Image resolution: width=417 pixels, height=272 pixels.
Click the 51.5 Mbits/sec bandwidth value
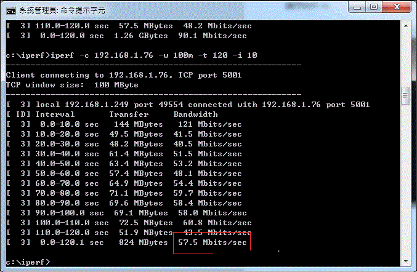coord(208,154)
